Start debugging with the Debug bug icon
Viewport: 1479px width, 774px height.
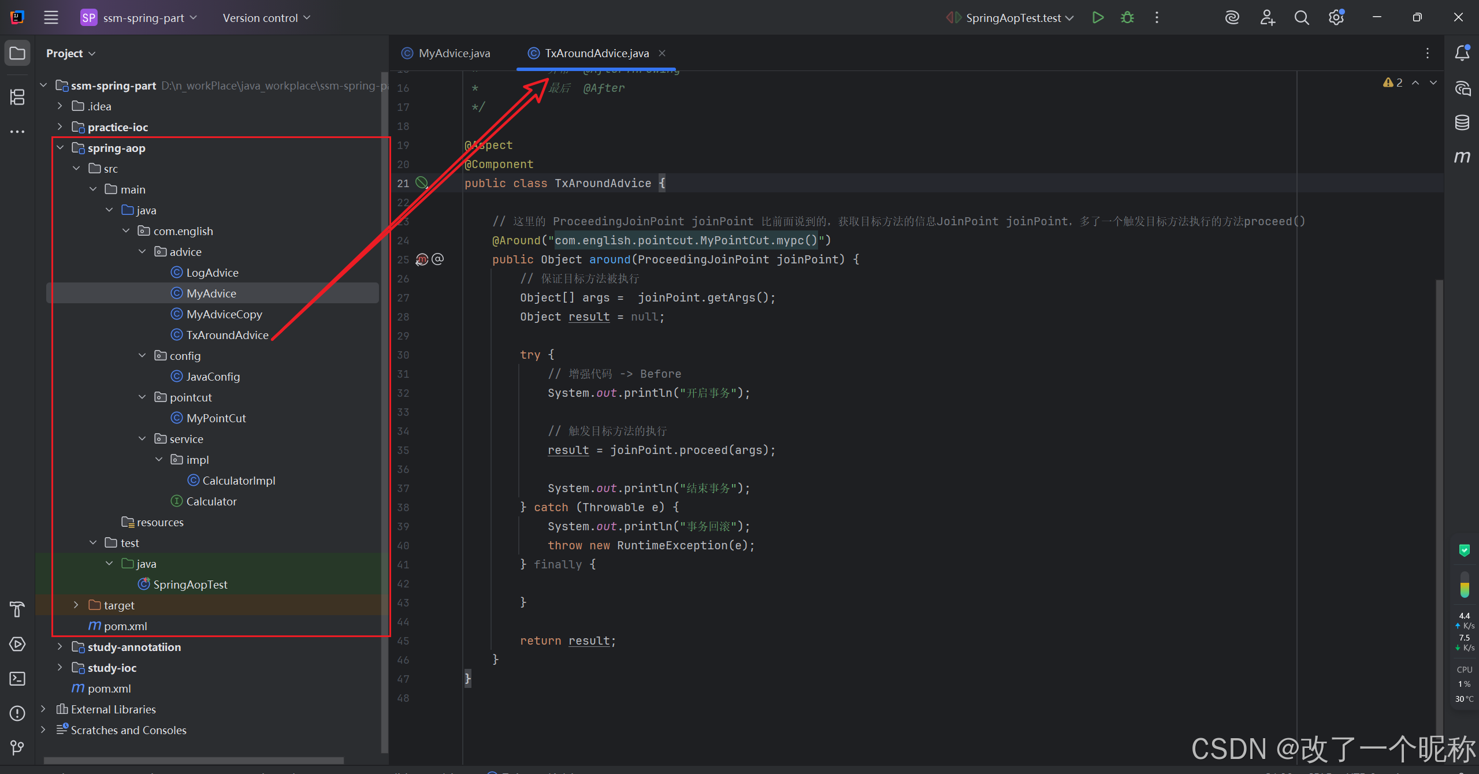tap(1127, 17)
